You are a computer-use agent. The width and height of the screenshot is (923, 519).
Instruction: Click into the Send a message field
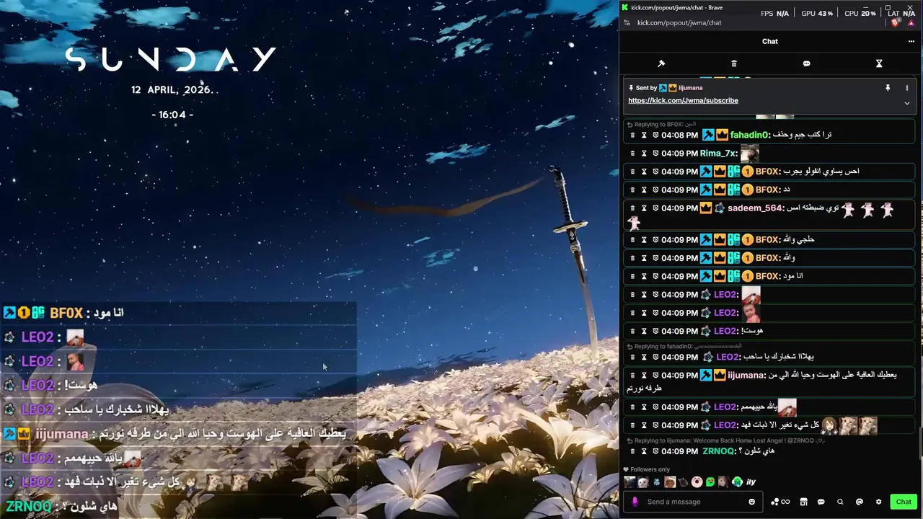point(694,502)
